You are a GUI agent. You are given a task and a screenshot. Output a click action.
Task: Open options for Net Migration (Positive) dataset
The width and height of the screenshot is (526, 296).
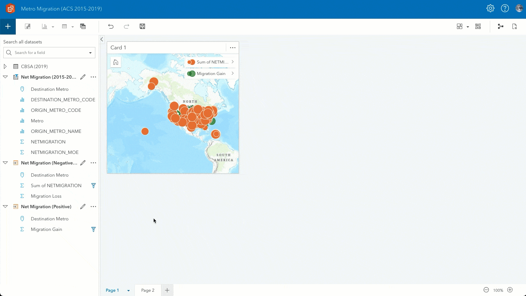click(x=93, y=207)
